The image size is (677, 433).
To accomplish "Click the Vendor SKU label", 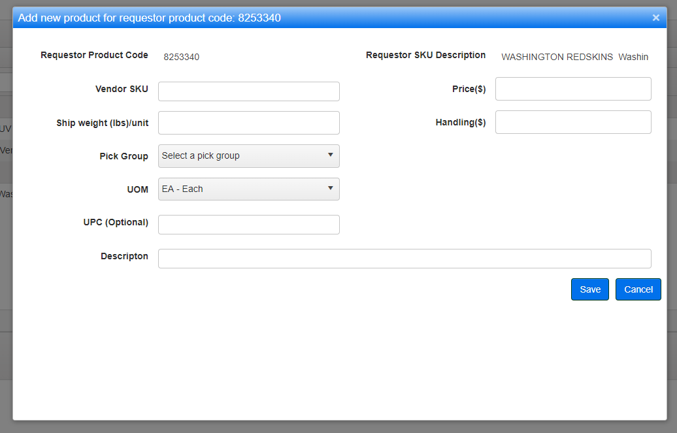I will [122, 89].
